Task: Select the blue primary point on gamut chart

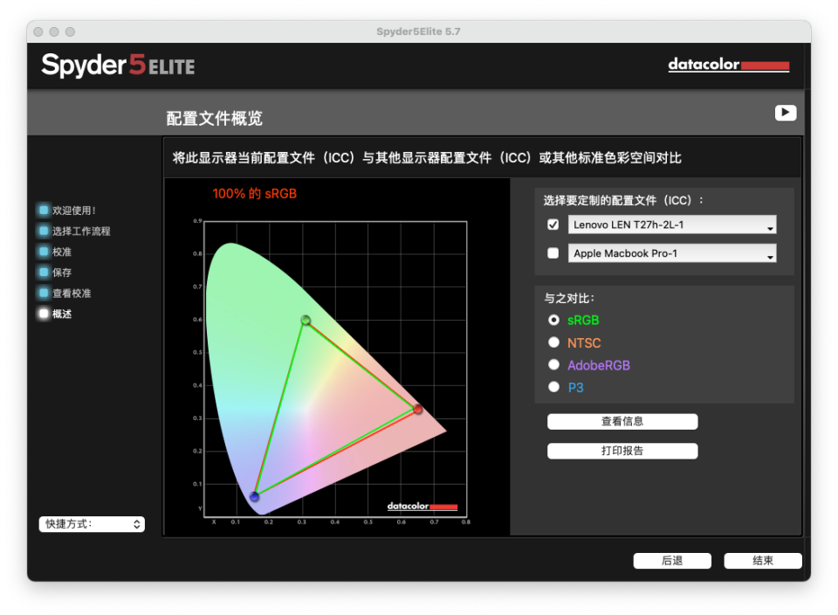Action: [254, 496]
